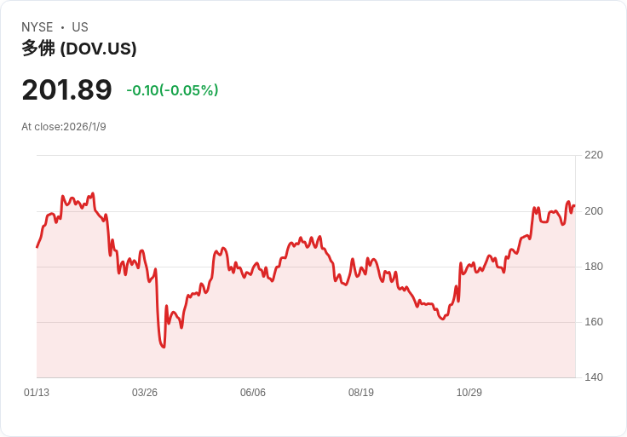627x437 pixels.
Task: Click the 160 y-axis price label
Action: tap(594, 322)
